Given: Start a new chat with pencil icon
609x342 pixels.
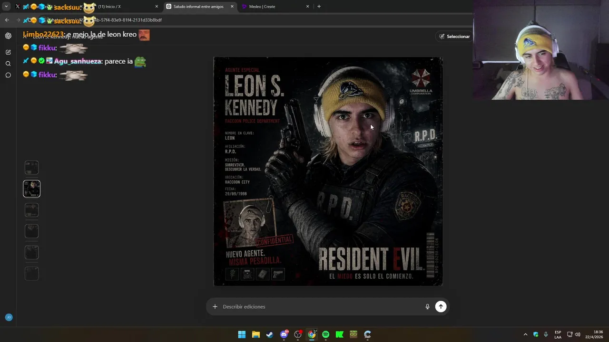Looking at the screenshot, I should [8, 52].
